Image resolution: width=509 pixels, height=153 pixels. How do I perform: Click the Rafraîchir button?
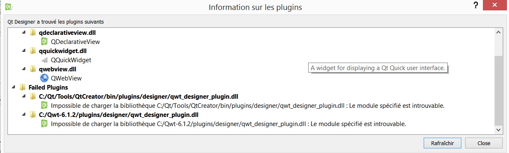[442, 143]
